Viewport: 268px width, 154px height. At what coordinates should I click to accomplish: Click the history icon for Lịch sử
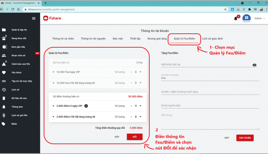coord(4,90)
